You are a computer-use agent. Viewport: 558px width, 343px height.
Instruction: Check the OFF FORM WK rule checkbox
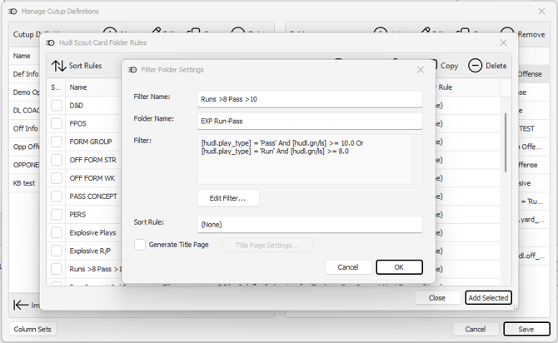(57, 178)
